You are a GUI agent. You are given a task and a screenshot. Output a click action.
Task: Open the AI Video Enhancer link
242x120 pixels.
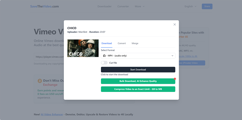52,115
